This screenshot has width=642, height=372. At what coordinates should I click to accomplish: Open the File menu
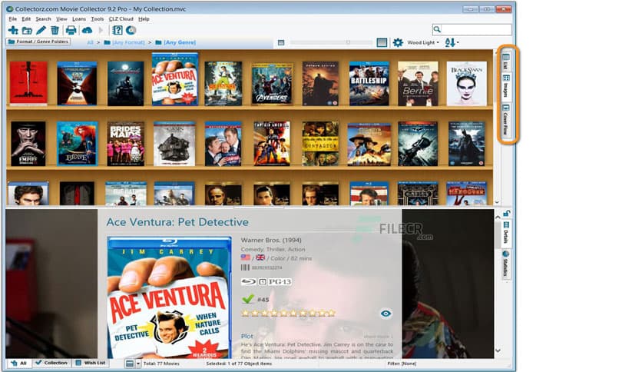tap(13, 19)
